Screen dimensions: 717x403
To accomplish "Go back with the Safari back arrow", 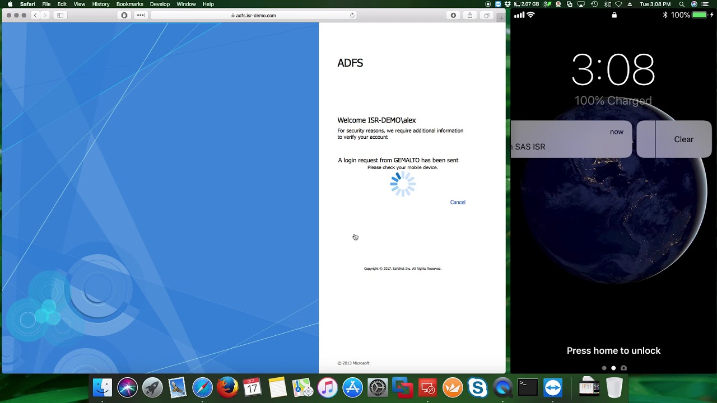I will pos(35,15).
